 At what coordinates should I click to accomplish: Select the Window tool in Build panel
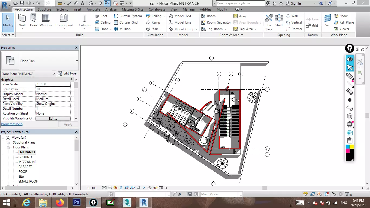(x=46, y=21)
